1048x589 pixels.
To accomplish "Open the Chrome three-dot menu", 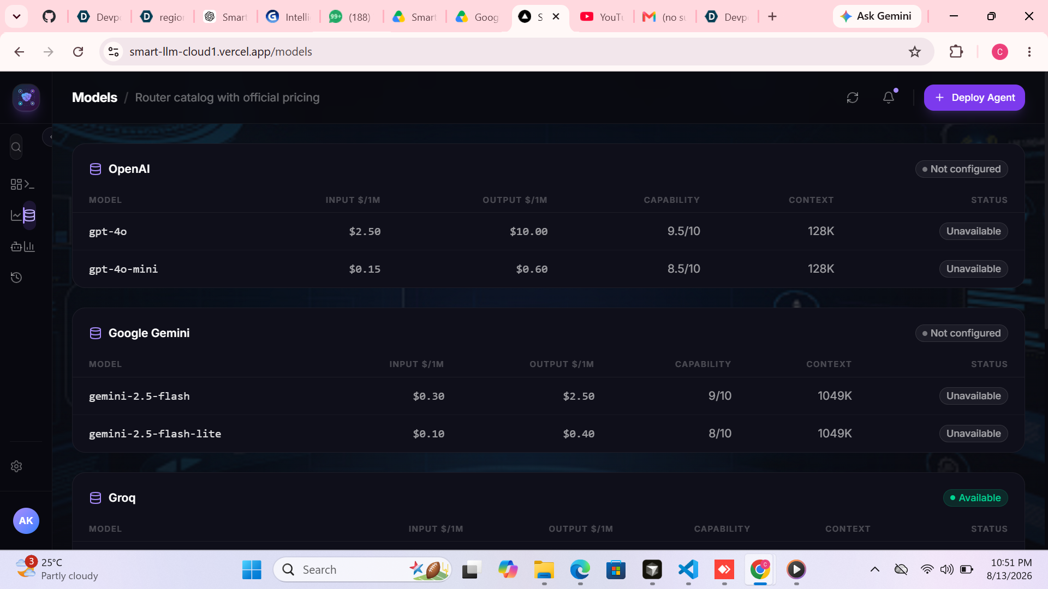I will pos(1029,52).
